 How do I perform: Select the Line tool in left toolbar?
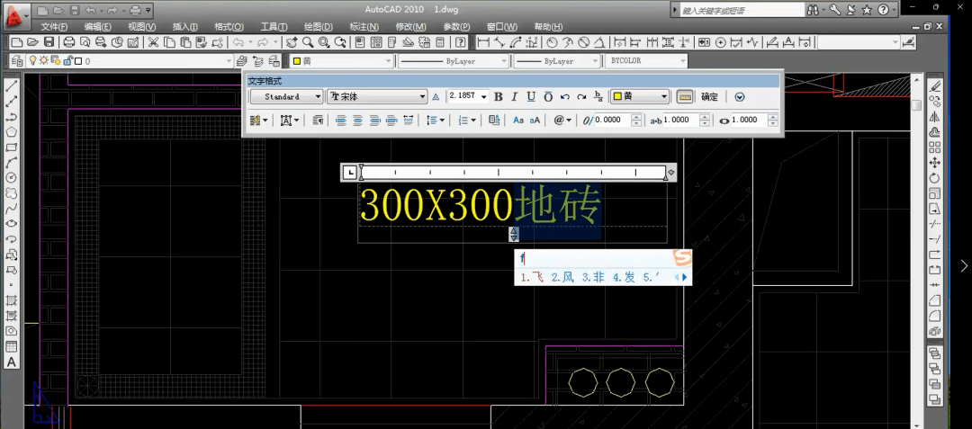click(11, 86)
